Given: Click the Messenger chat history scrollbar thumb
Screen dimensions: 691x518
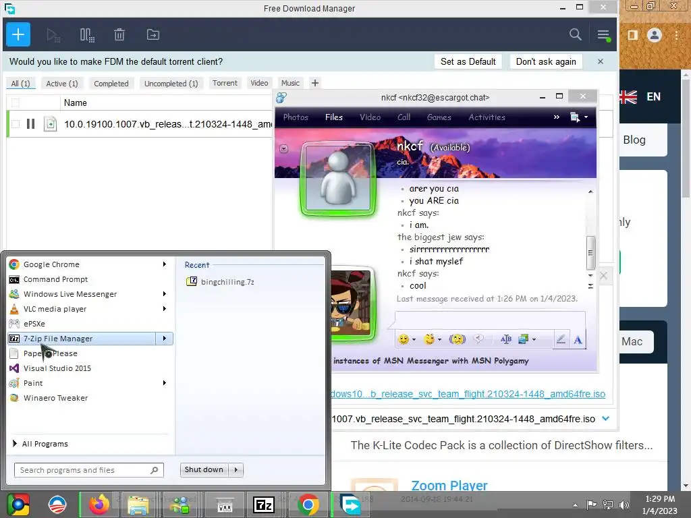Looking at the screenshot, I should point(590,253).
